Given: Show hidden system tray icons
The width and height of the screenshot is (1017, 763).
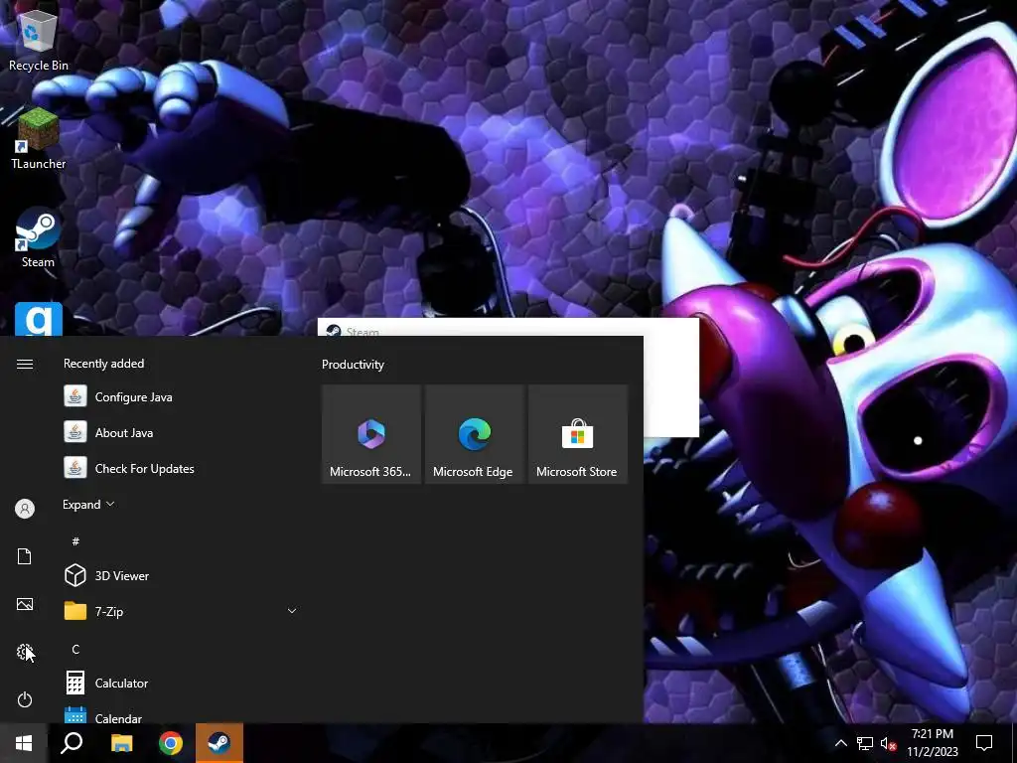Looking at the screenshot, I should click(x=840, y=743).
